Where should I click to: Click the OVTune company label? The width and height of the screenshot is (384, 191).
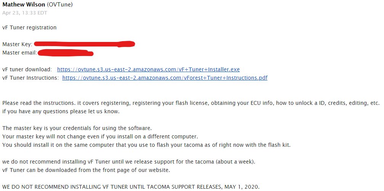(59, 5)
